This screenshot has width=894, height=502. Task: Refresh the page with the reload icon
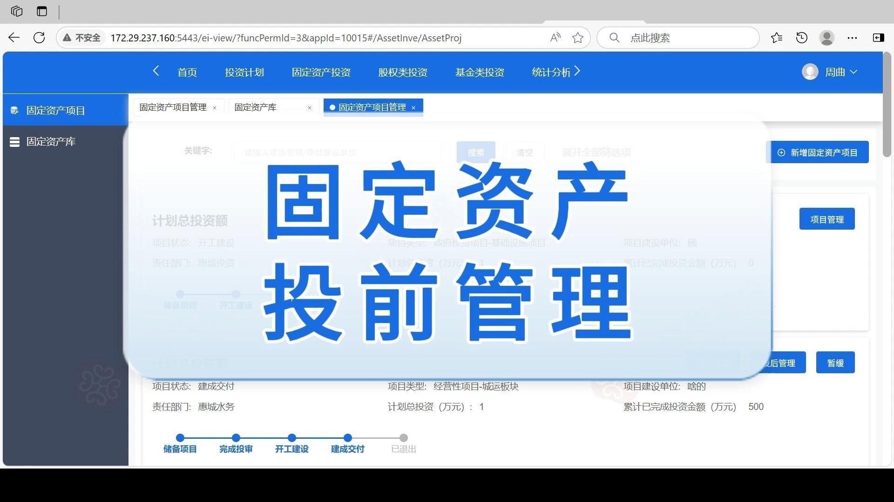(39, 38)
